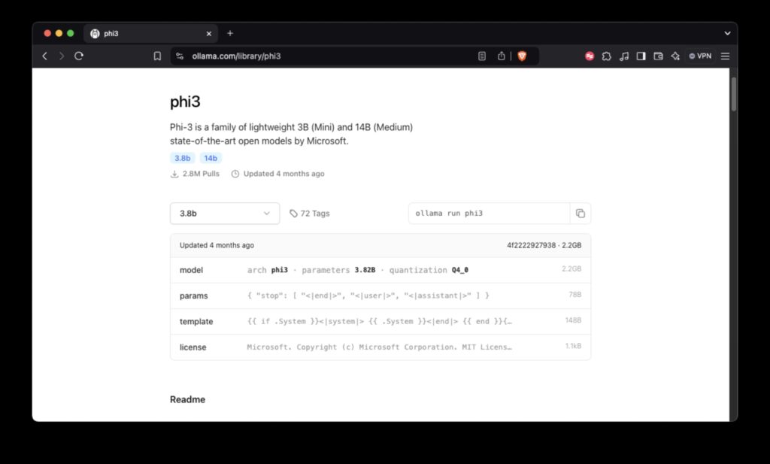Click the page vertical scrollbar thumb
770x464 pixels.
point(734,94)
